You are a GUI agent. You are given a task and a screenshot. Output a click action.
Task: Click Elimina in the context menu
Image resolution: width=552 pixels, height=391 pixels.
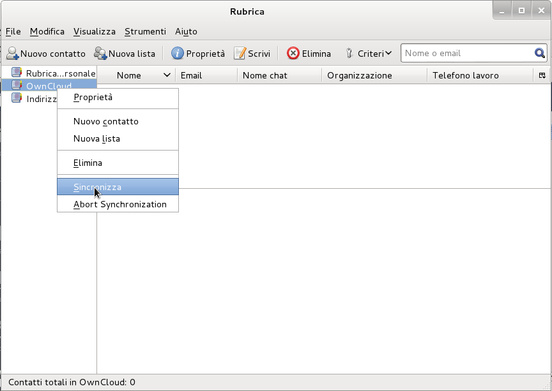[x=88, y=163]
